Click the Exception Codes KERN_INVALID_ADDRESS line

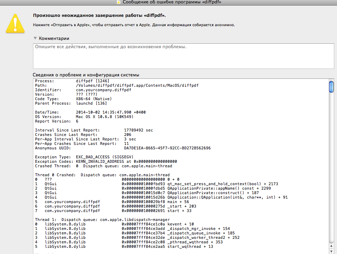pos(106,161)
